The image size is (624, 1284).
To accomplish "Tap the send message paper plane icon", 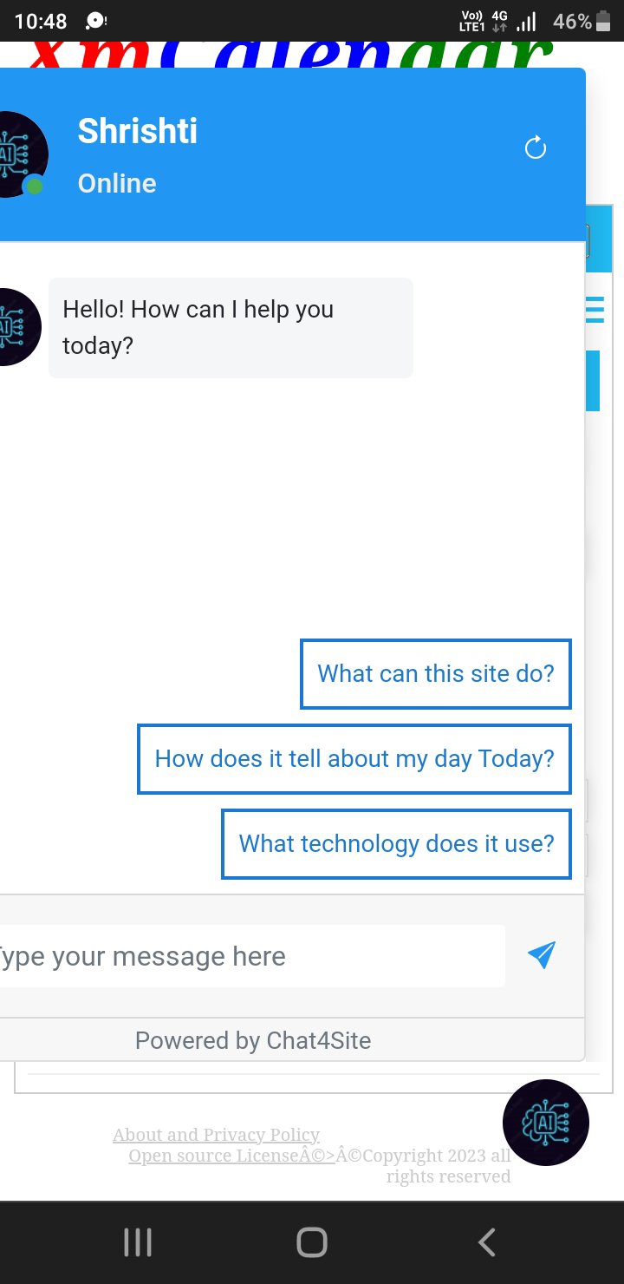I will (541, 955).
